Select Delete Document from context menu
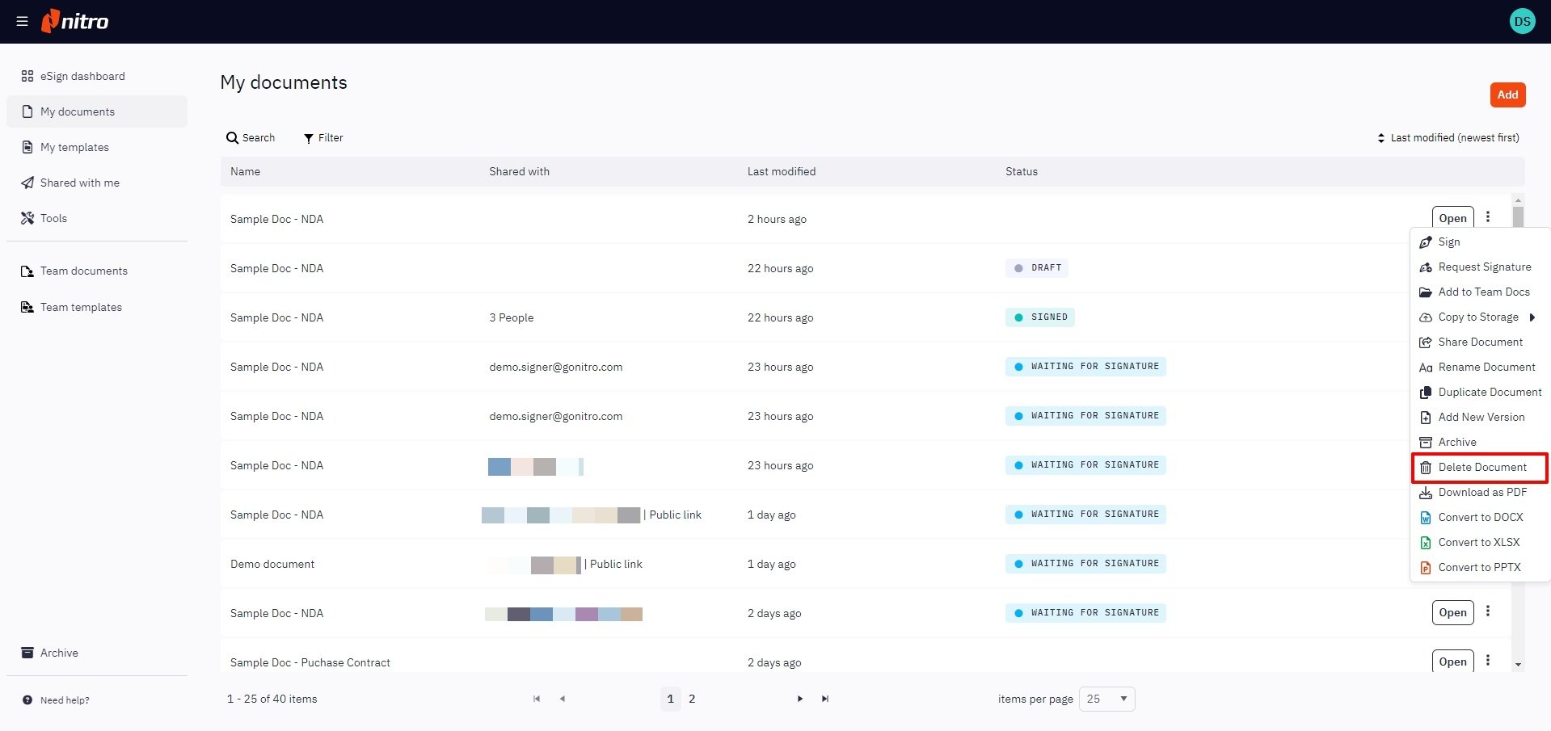This screenshot has height=731, width=1551. pos(1481,468)
